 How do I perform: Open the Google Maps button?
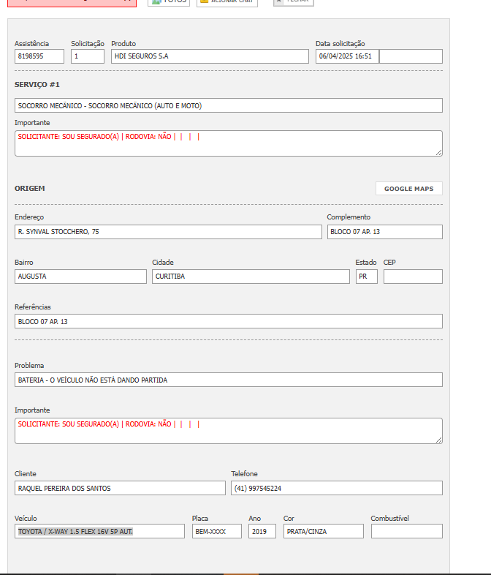408,189
